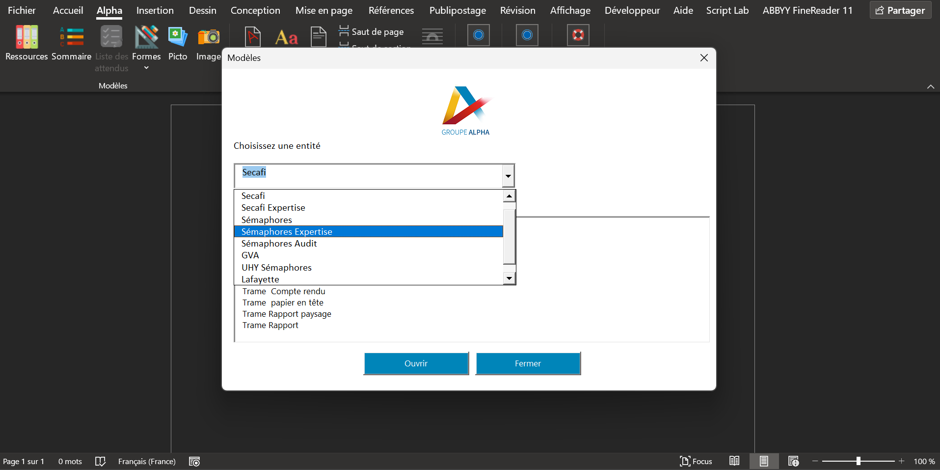The width and height of the screenshot is (940, 470).
Task: Open the Fichier menu
Action: [x=22, y=10]
